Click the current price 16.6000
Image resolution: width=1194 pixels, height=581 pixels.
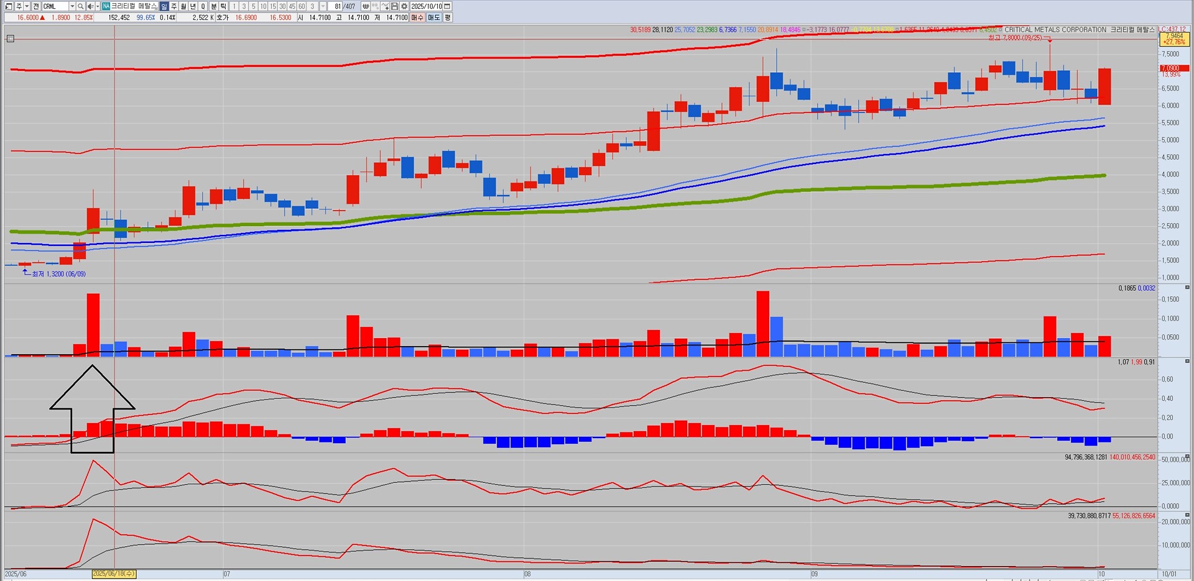28,17
